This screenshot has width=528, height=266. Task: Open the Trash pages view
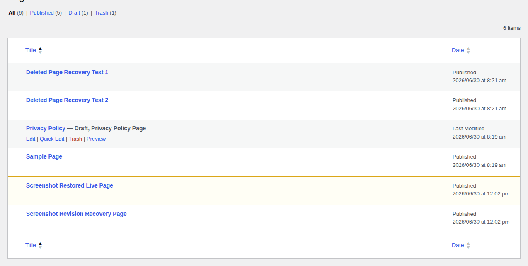102,13
